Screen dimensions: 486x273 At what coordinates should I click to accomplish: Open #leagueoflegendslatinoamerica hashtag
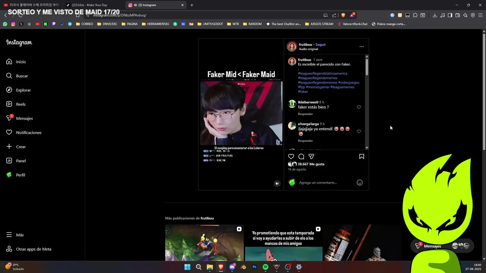322,73
